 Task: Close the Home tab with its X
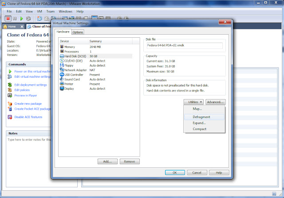click(22, 27)
